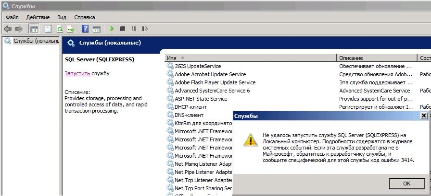Image resolution: width=431 pixels, height=196 pixels.
Task: Click the description 'Регистрирует и обновляет I...'
Action: click(376, 107)
